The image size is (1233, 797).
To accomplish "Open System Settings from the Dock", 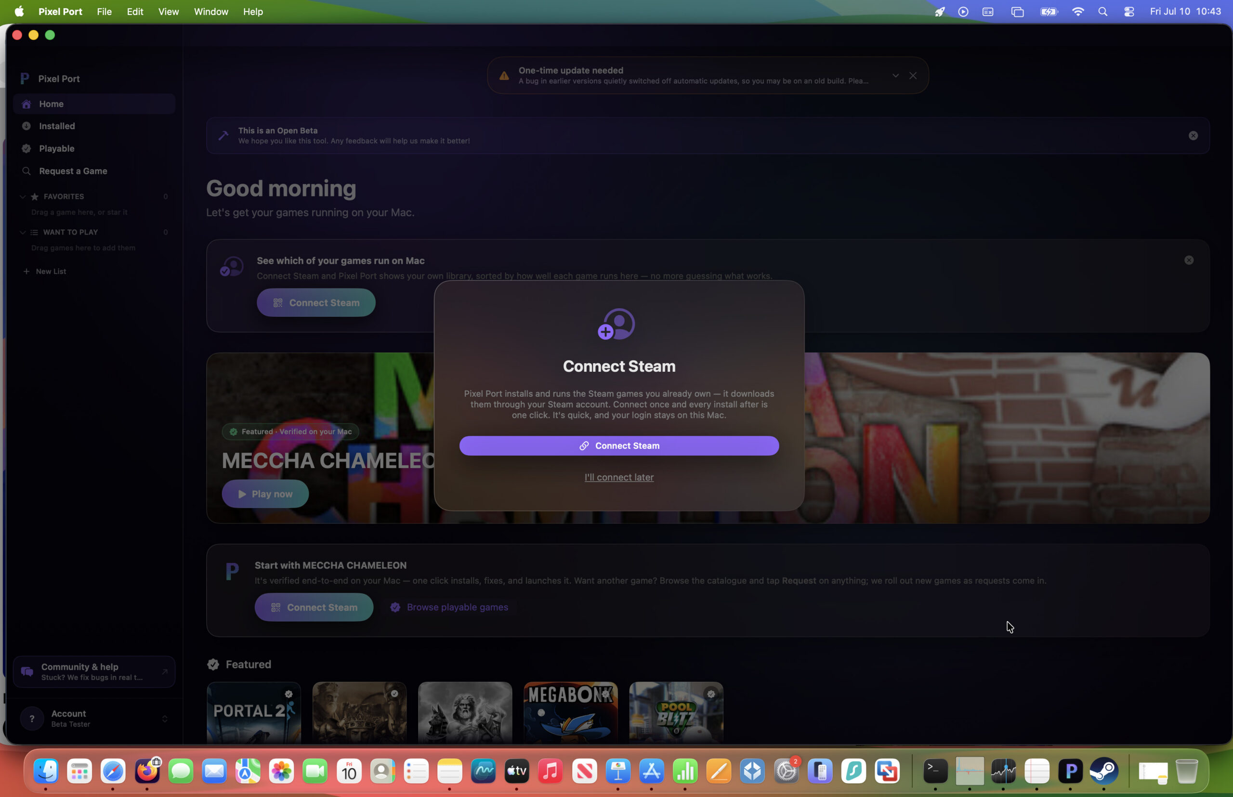I will click(787, 771).
